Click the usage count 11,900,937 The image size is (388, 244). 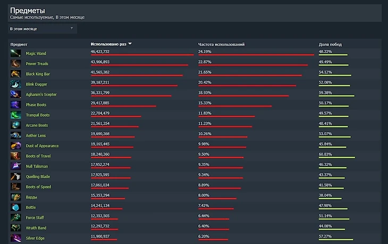pos(100,236)
